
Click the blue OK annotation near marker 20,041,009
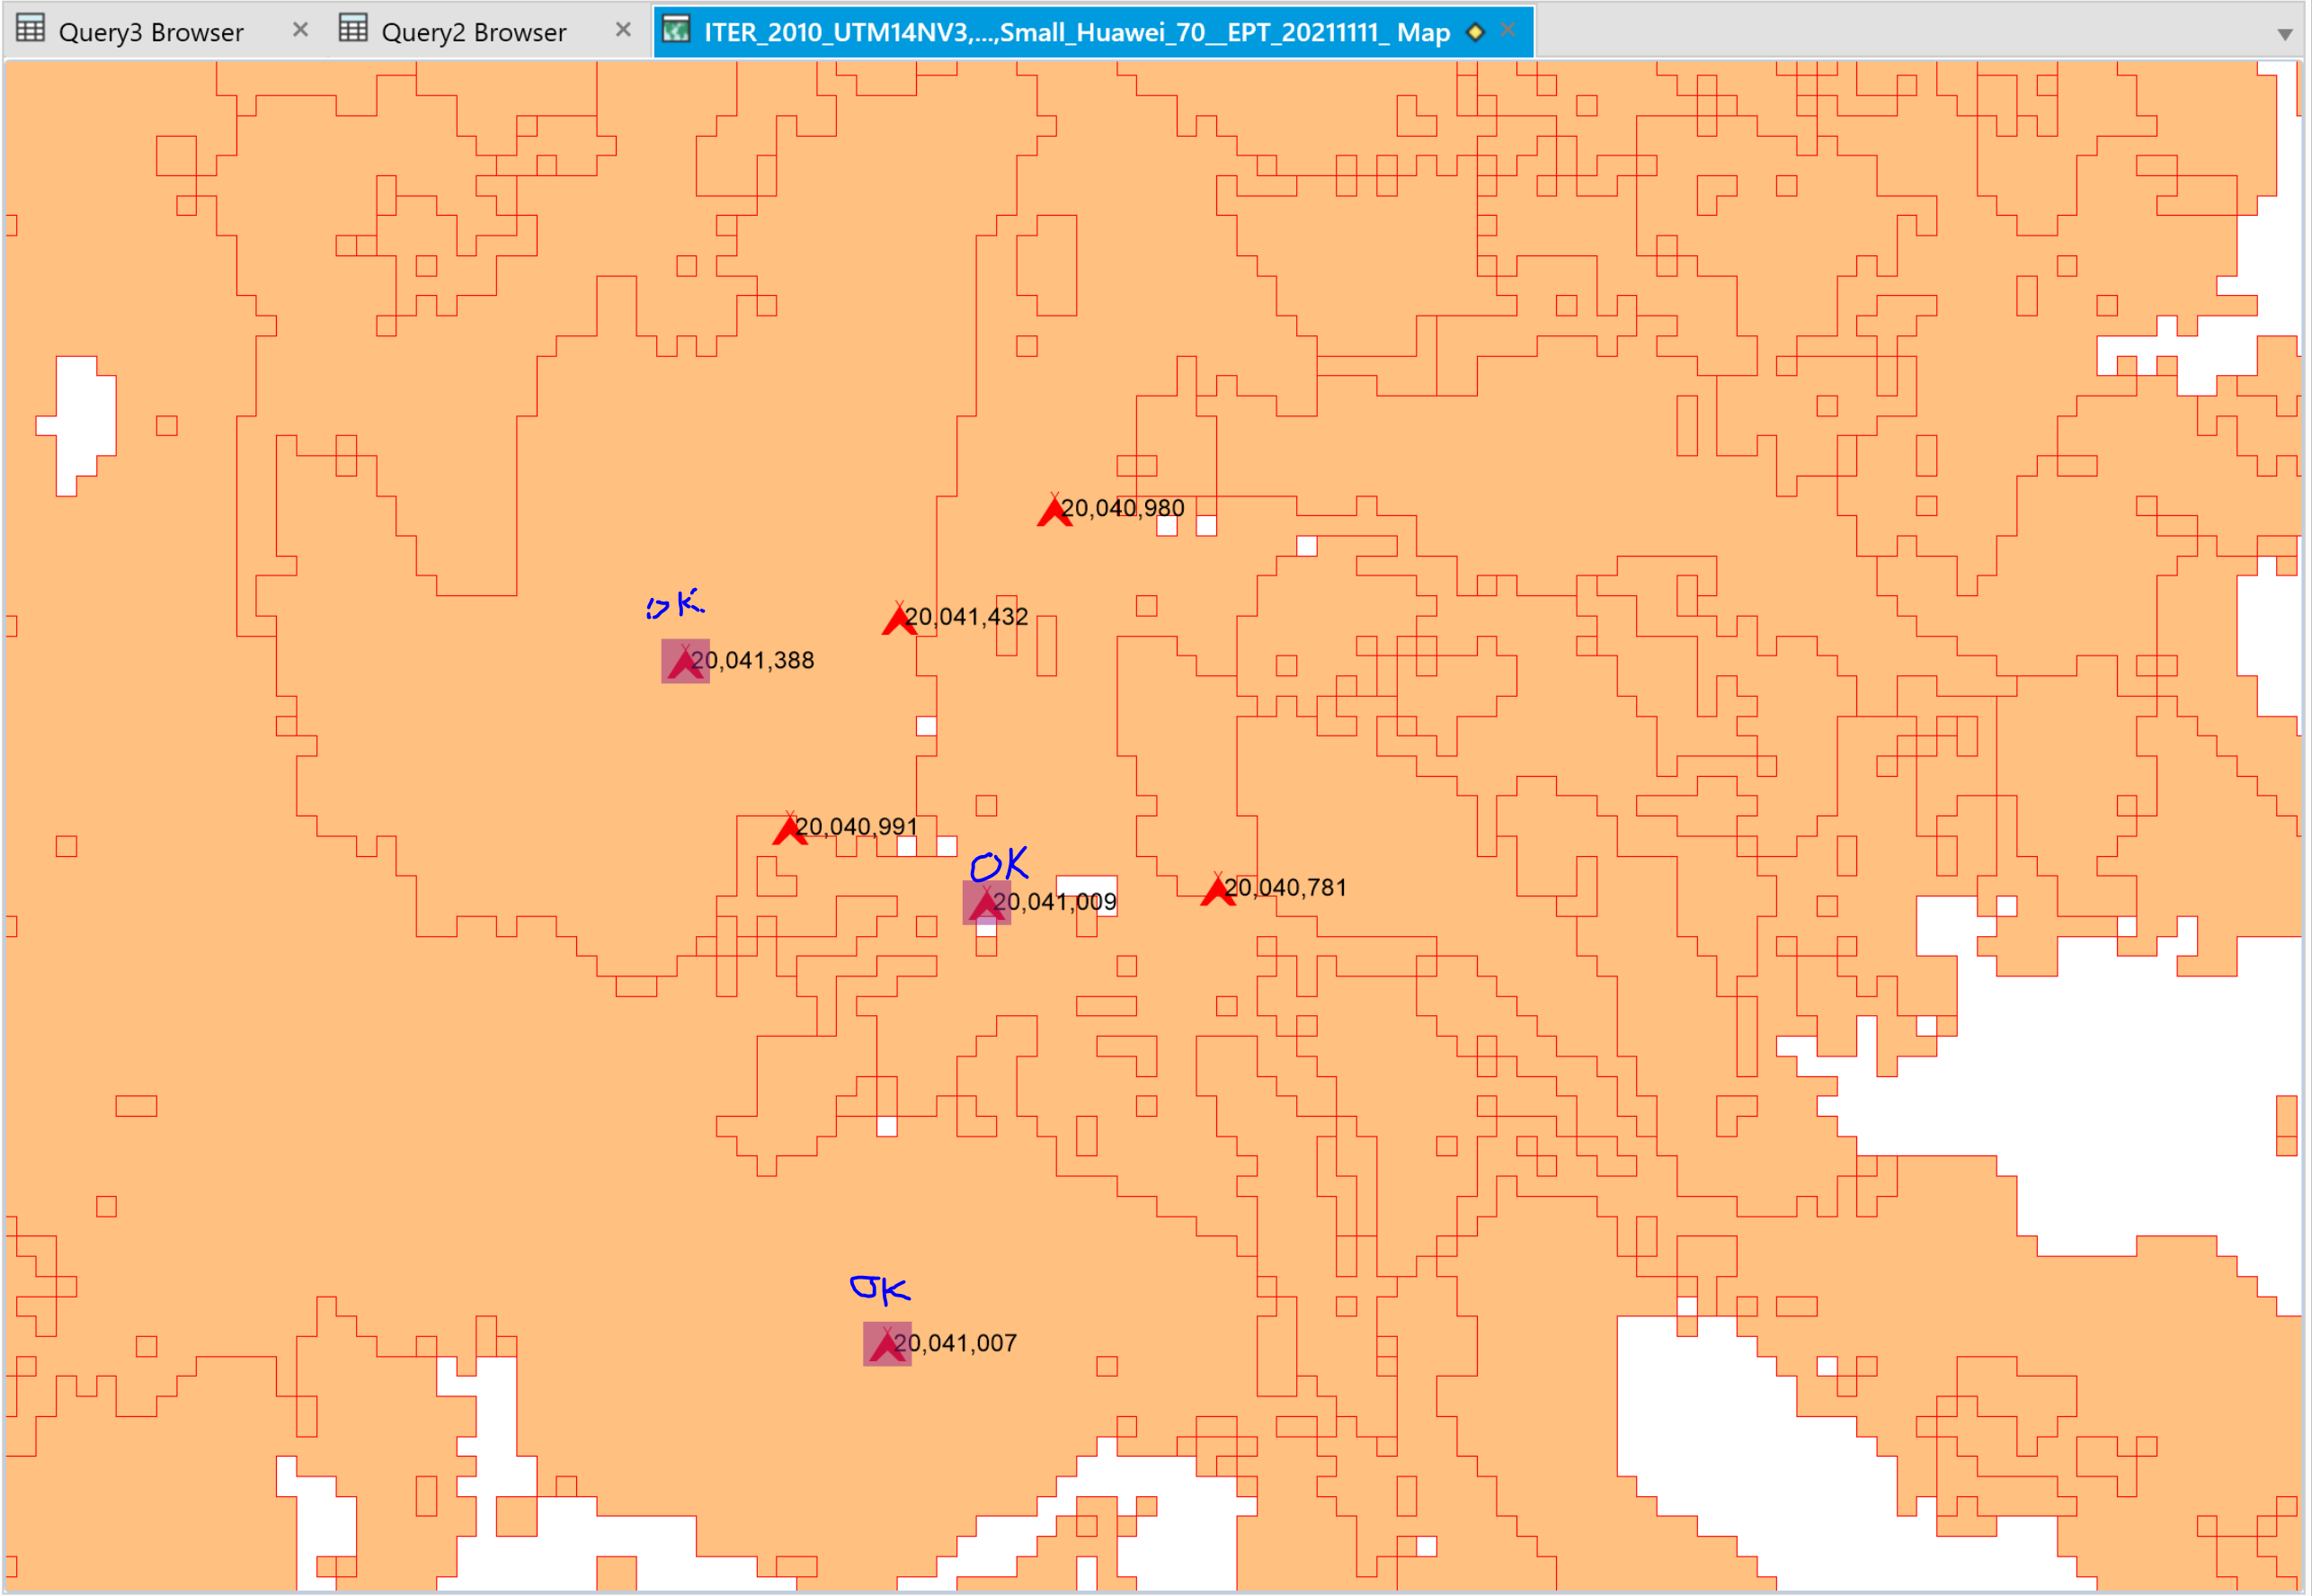[x=1000, y=862]
